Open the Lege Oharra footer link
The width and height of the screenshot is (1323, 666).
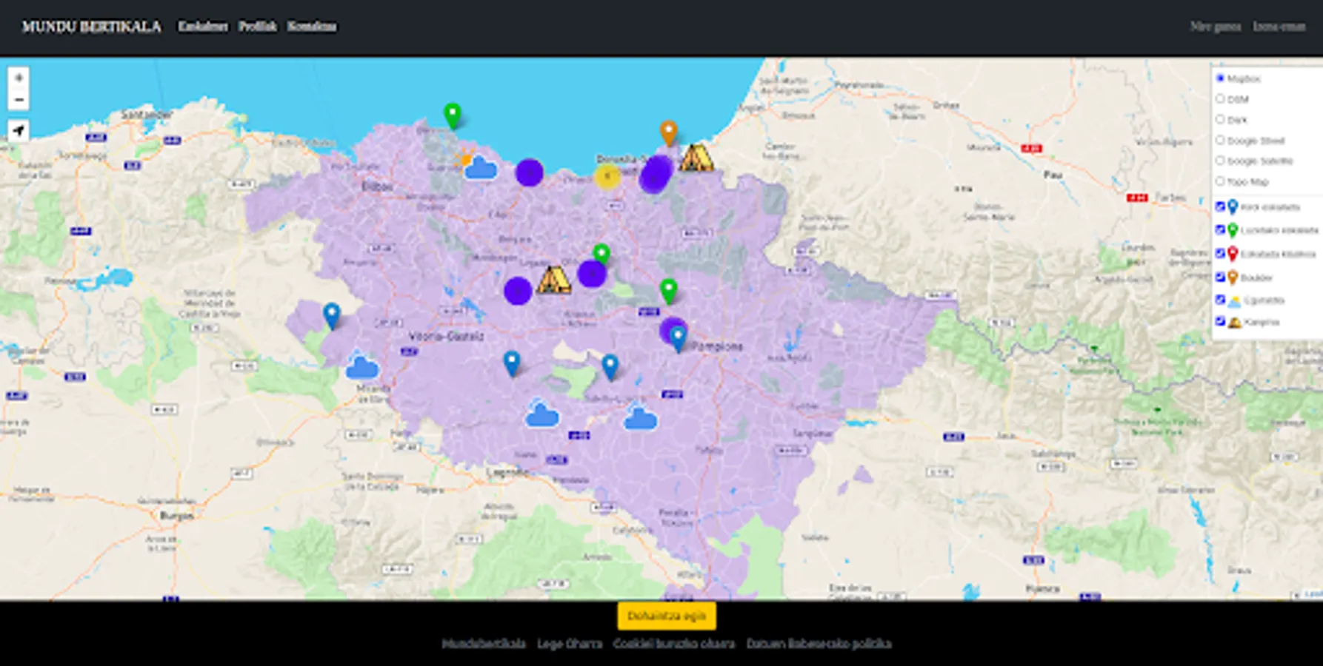pos(569,644)
